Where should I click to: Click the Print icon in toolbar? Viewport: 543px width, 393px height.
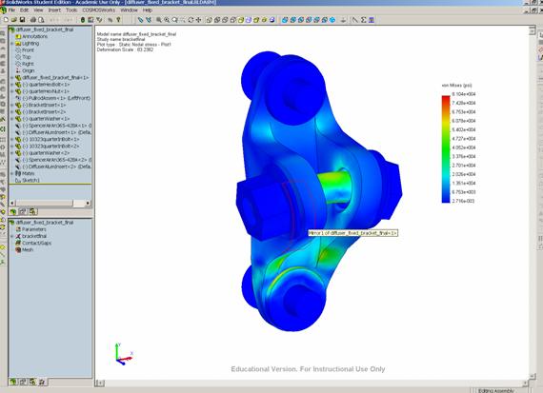click(33, 20)
